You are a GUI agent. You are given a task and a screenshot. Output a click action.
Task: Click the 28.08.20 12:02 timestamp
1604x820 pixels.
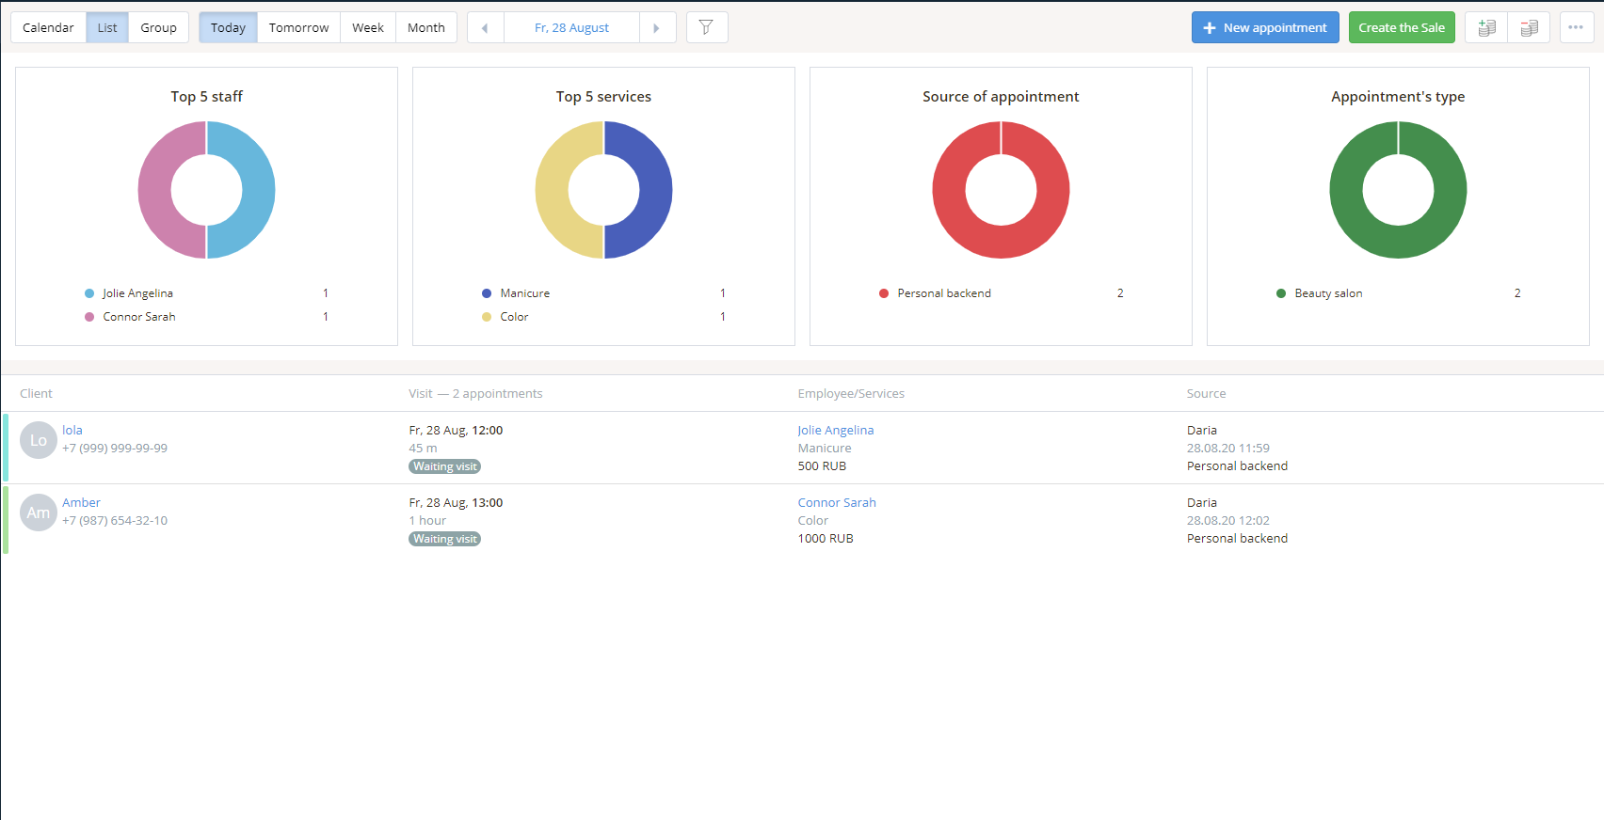point(1227,520)
